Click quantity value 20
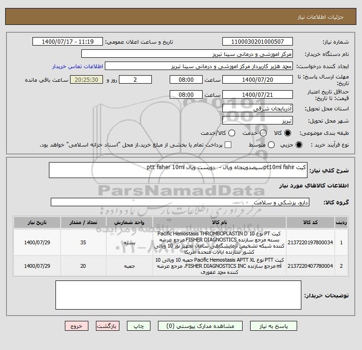Image resolution: width=362 pixels, height=350 pixels. coord(83,266)
